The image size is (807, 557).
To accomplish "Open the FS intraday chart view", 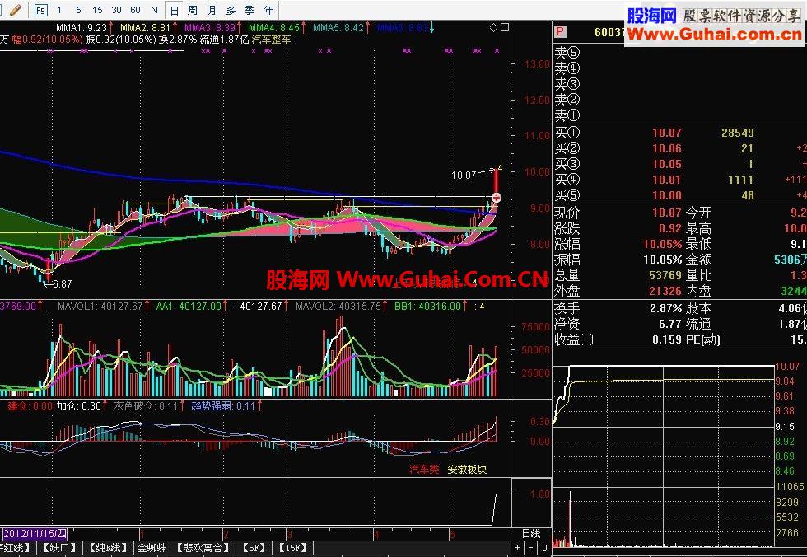I will coord(40,10).
